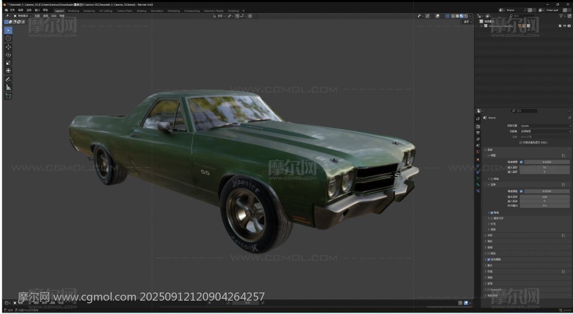This screenshot has height=314, width=573.
Task: Select the Rotate tool
Action: [8, 55]
